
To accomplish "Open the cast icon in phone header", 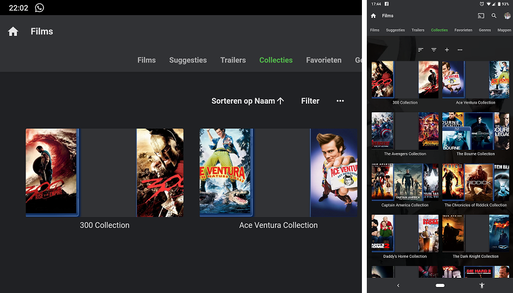I will point(481,16).
